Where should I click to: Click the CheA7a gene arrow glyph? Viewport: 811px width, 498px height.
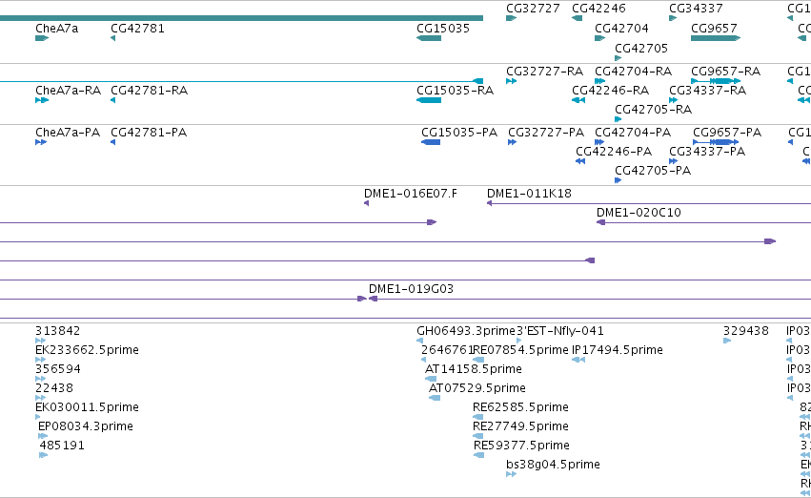(42, 38)
